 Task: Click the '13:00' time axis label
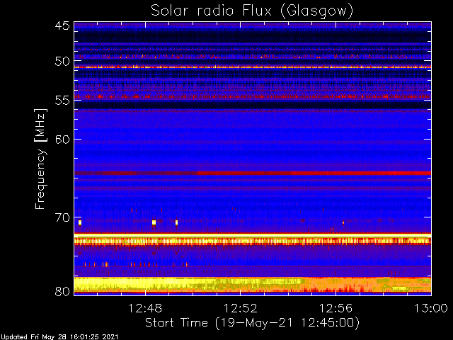[x=431, y=309]
